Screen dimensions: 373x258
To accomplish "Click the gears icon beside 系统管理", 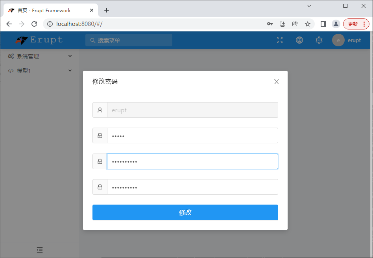I will pos(11,56).
